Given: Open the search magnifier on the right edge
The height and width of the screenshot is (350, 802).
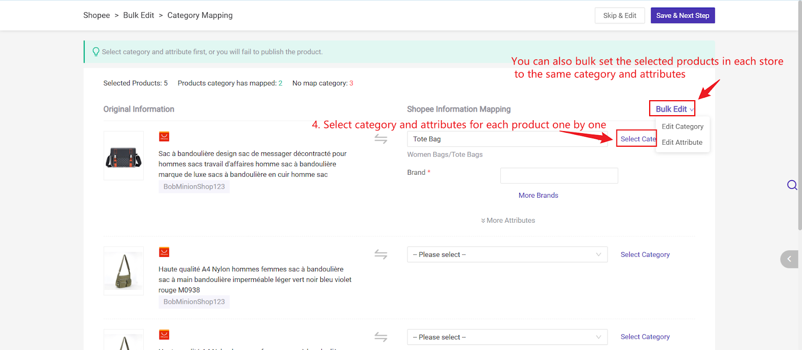Looking at the screenshot, I should pyautogui.click(x=792, y=185).
